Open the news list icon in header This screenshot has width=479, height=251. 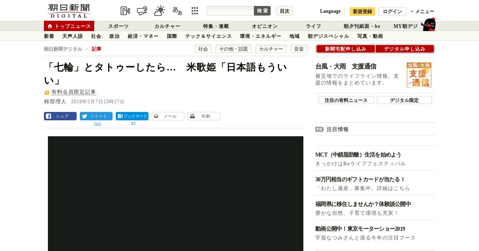pos(125,11)
